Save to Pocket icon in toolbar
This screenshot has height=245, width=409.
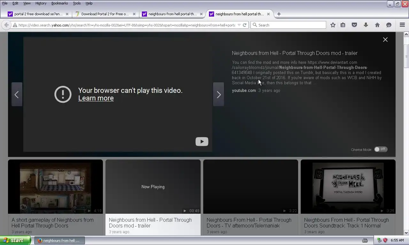354,25
